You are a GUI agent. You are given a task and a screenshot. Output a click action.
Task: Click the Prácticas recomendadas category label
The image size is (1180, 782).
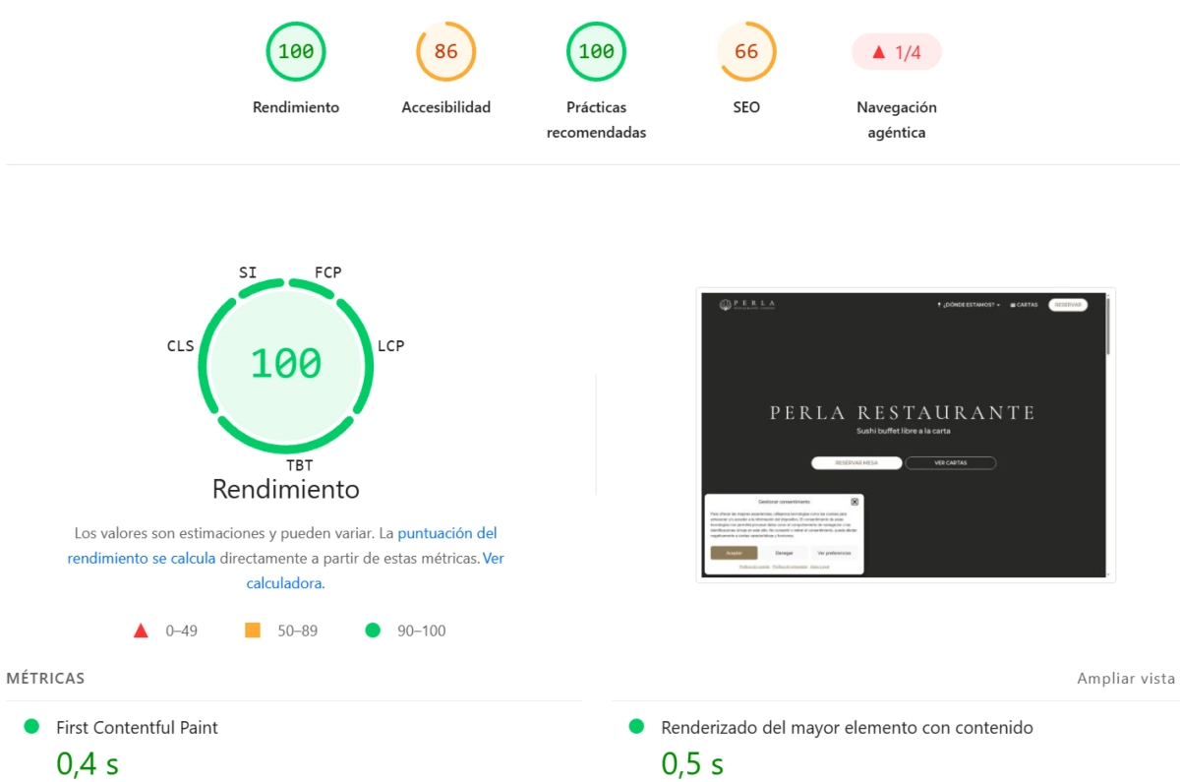(x=596, y=120)
